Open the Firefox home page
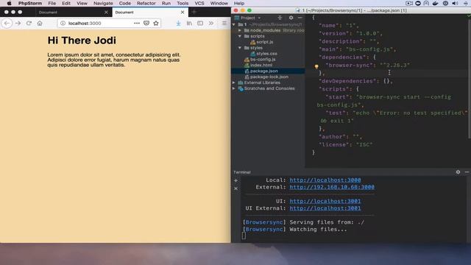 (40, 23)
